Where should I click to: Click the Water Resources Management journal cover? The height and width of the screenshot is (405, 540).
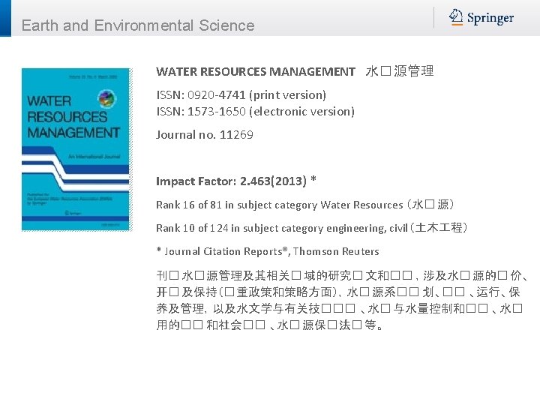pos(77,149)
